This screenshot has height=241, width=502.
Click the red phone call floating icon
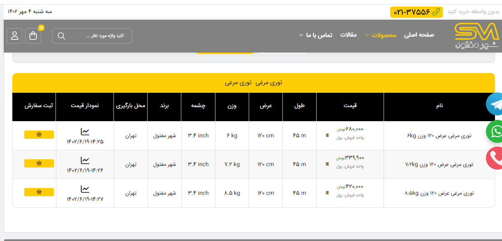click(x=495, y=158)
